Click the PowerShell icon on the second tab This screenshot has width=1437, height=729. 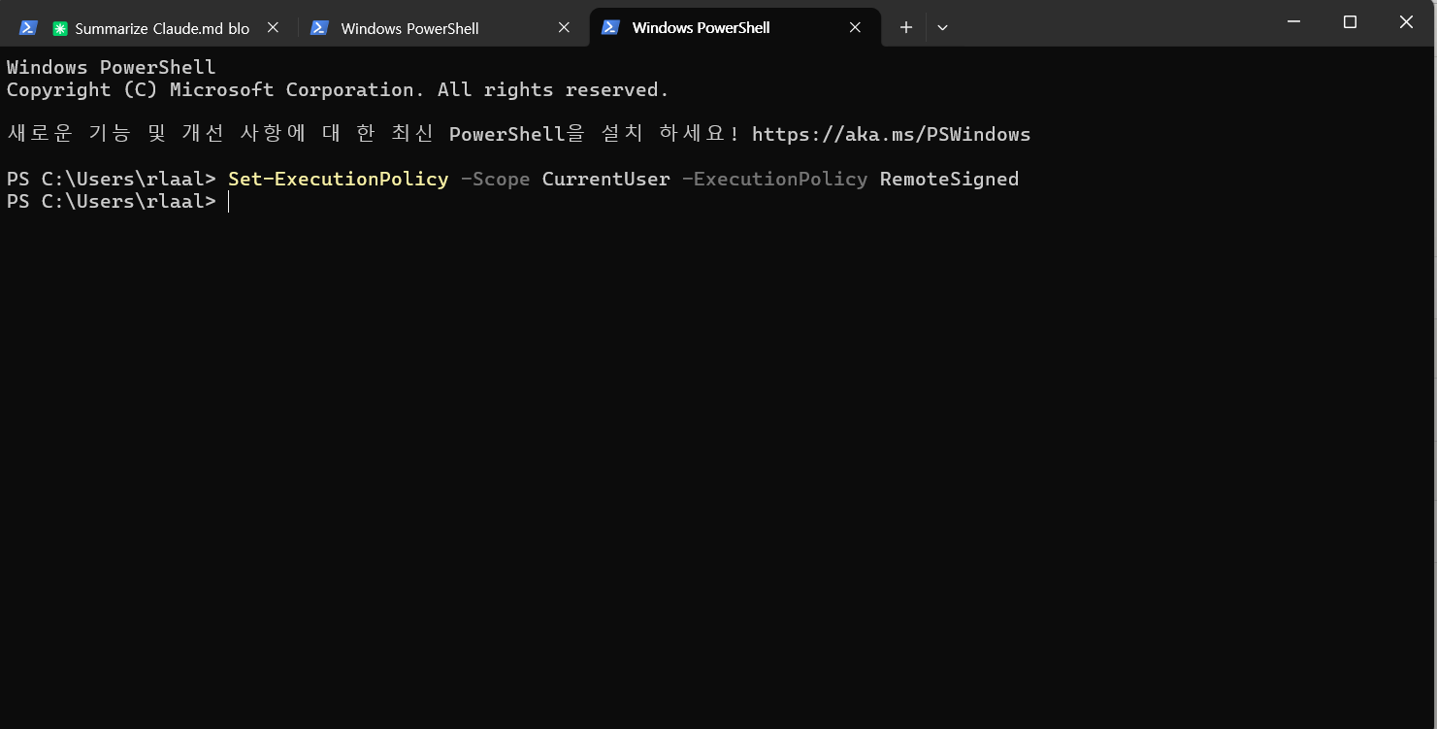coord(319,27)
